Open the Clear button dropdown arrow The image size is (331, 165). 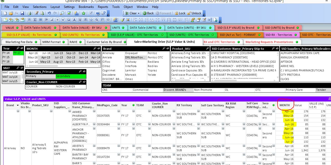click(139, 13)
